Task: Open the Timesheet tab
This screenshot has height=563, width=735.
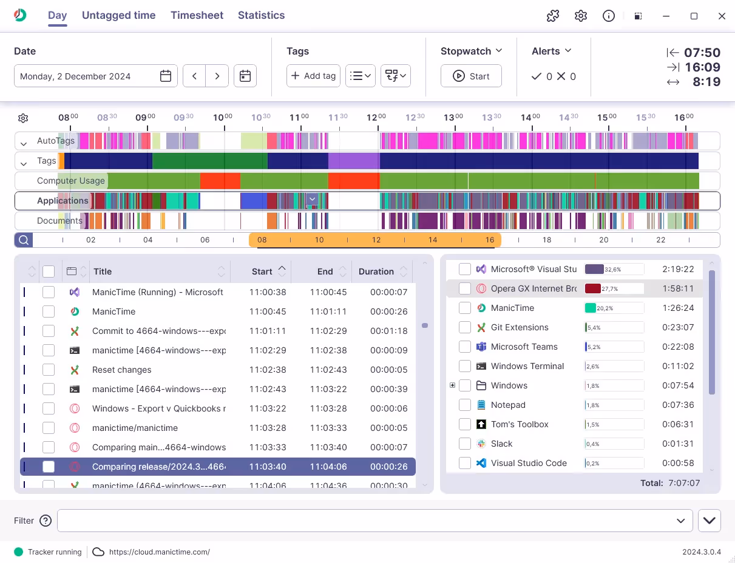Action: tap(197, 15)
